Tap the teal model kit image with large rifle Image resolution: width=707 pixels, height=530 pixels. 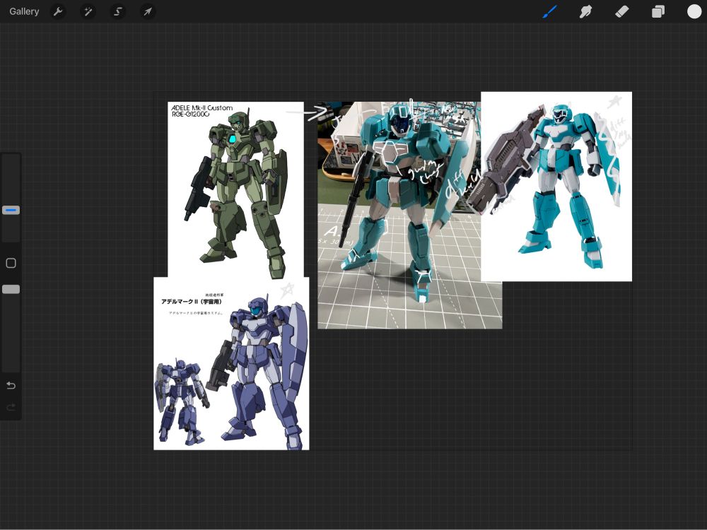[x=556, y=187]
